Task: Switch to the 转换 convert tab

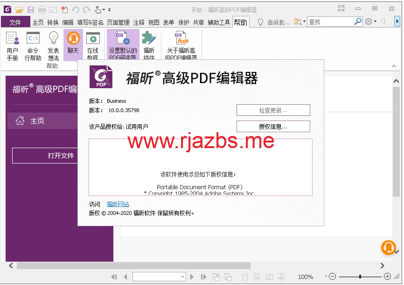Action: (53, 22)
